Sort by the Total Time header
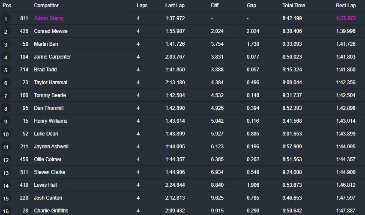 coord(294,6)
